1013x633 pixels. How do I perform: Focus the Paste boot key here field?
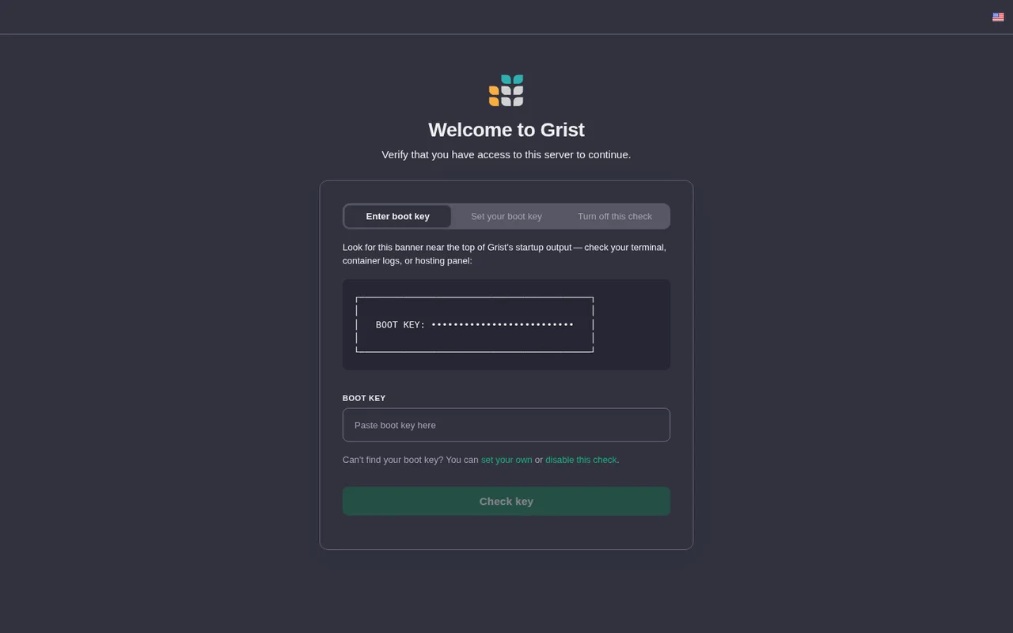point(506,425)
